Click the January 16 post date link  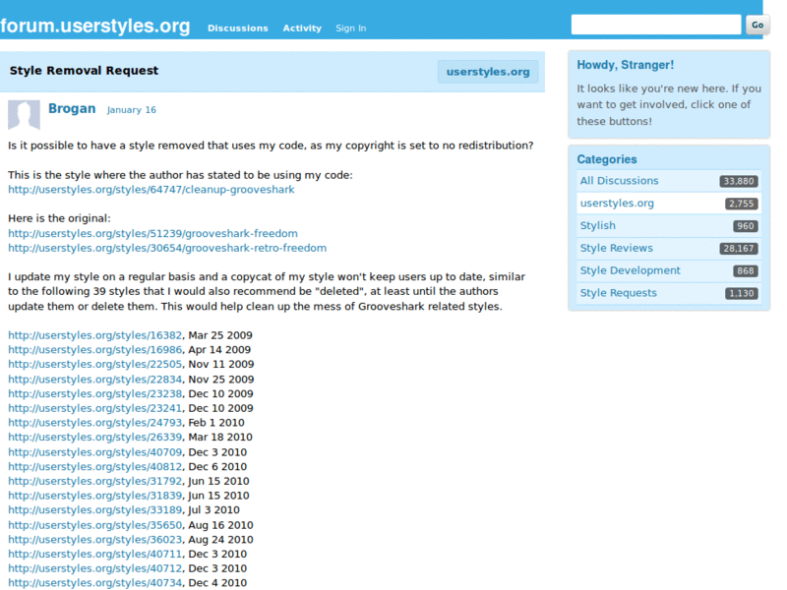coord(132,110)
